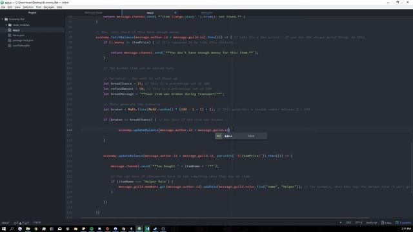Open the Edit menu
413x232 pixels.
pos(10,7)
